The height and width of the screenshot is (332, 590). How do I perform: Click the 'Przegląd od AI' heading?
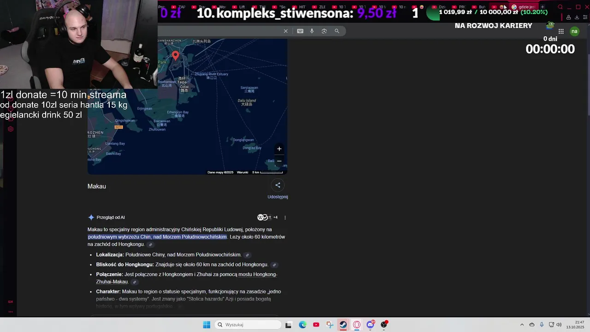pyautogui.click(x=111, y=218)
